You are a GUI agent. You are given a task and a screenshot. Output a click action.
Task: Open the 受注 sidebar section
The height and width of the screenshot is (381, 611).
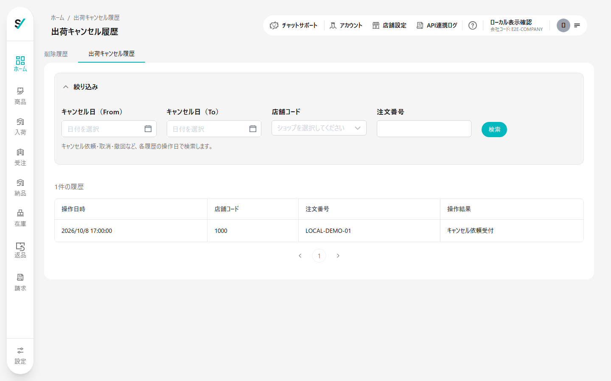click(20, 157)
